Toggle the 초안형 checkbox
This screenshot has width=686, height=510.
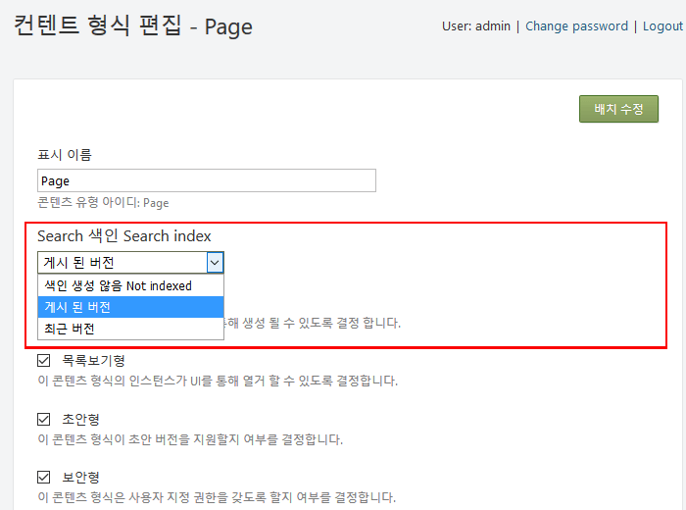pyautogui.click(x=44, y=419)
